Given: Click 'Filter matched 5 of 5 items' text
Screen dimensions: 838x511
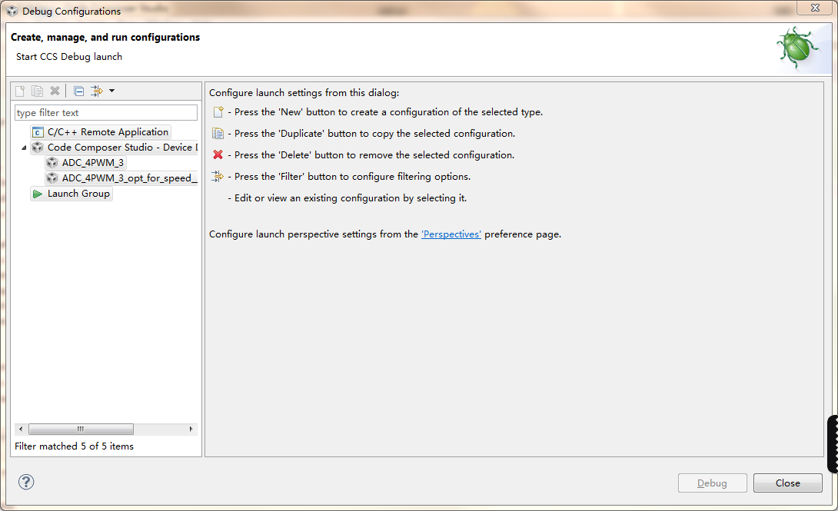Looking at the screenshot, I should [75, 446].
